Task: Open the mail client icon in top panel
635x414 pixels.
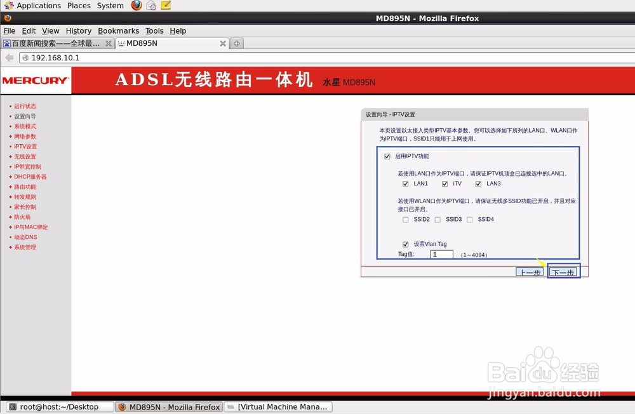Action: click(151, 5)
